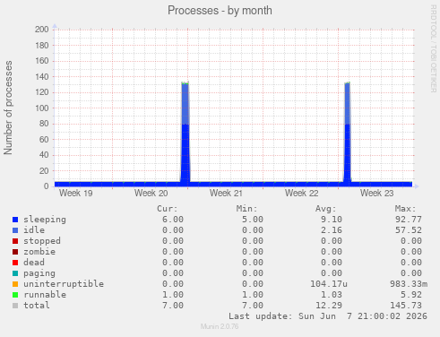Click the 'Week 22' axis label
This screenshot has width=440, height=337.
click(301, 194)
